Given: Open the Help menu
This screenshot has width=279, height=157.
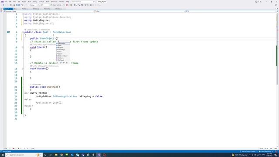Looking at the screenshot, I should [x=68, y=2].
